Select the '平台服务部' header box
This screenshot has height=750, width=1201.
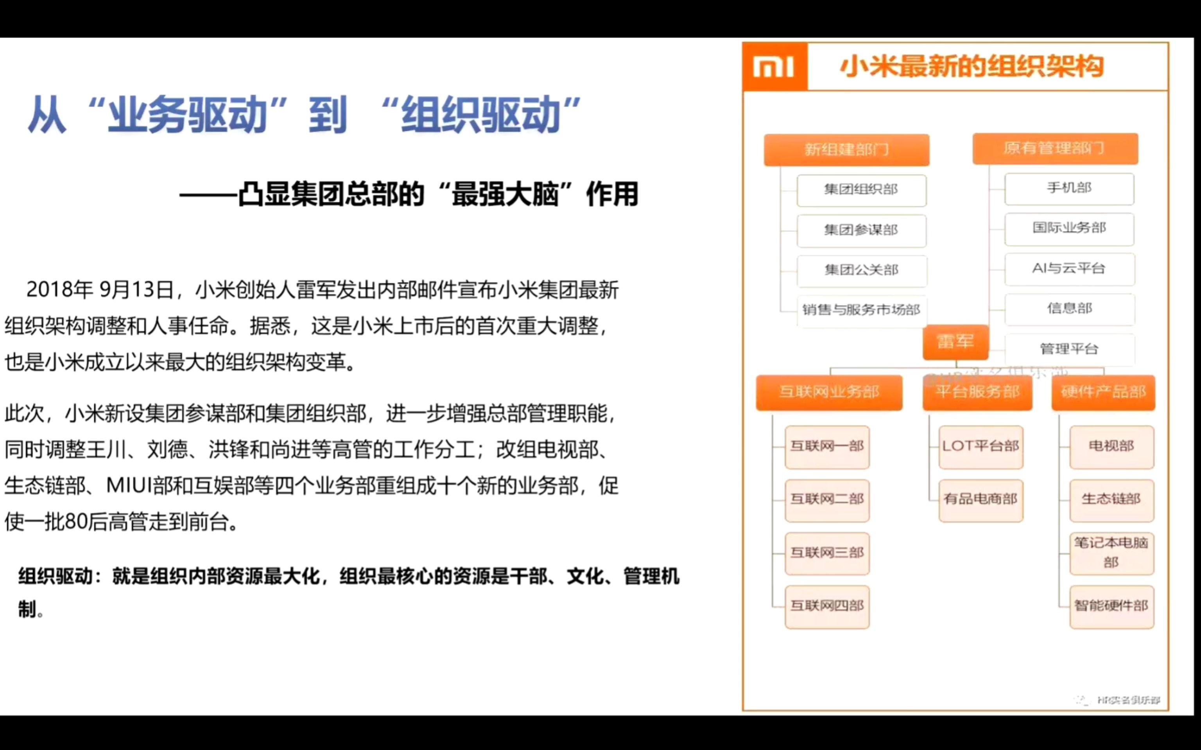(977, 392)
